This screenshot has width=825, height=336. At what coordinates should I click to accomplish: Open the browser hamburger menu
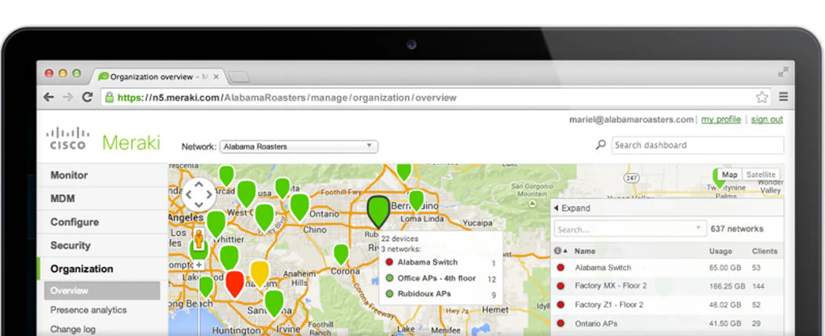click(783, 97)
